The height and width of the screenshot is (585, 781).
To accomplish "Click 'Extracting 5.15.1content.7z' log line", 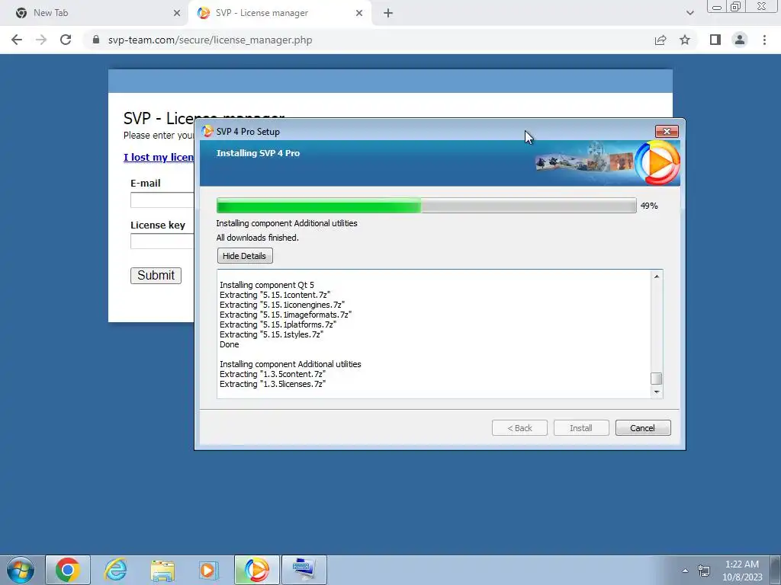I will (x=275, y=295).
